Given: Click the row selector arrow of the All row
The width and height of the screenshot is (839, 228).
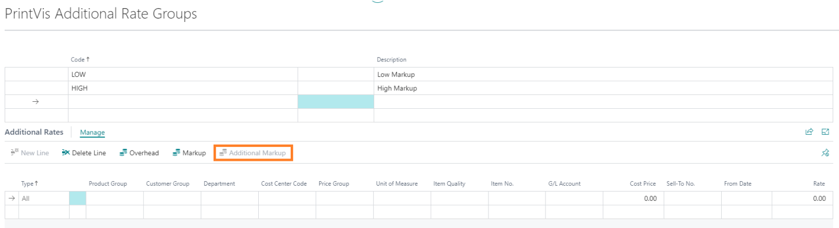Looking at the screenshot, I should (x=12, y=198).
